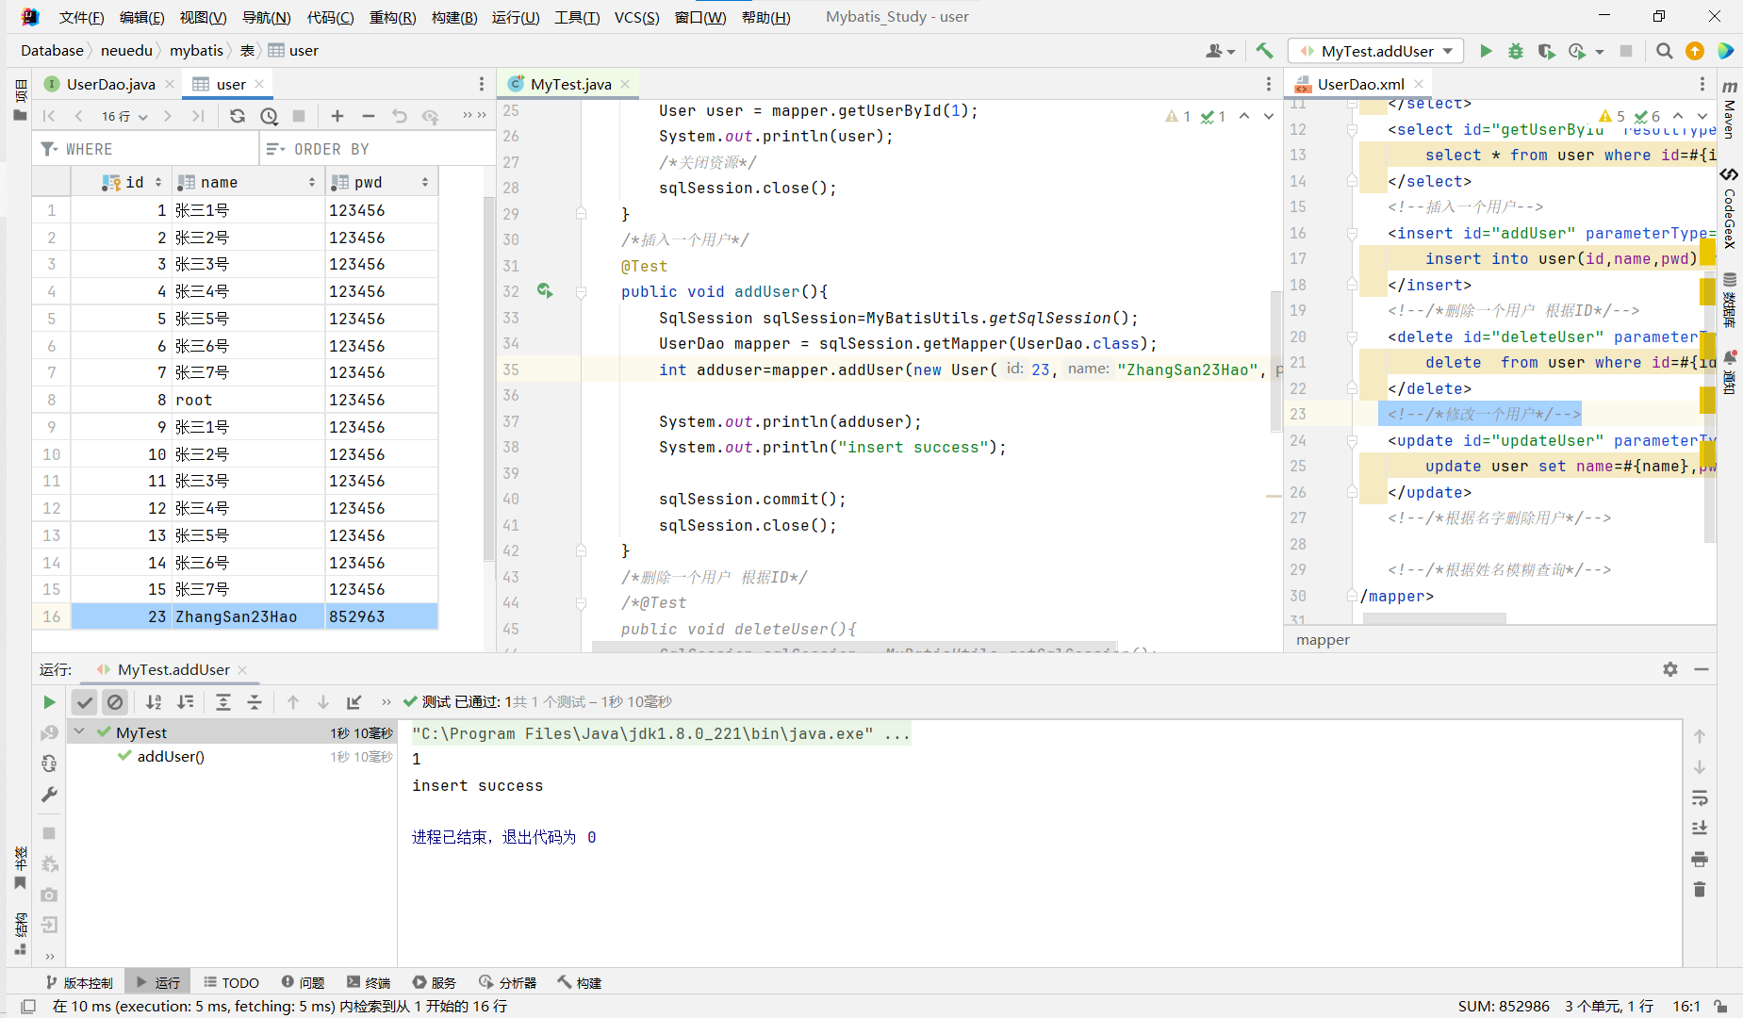The image size is (1743, 1018).
Task: Collapse the MyTest node in test tree
Action: [80, 732]
